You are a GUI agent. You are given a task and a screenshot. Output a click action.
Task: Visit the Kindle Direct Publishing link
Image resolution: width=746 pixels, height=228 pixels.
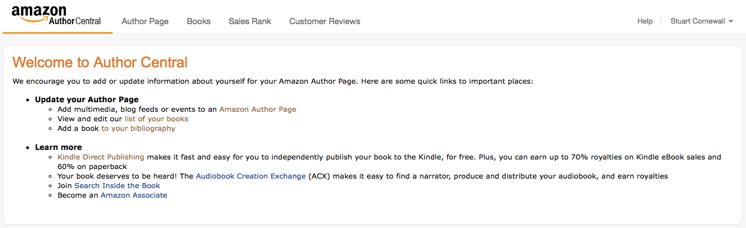coord(101,157)
